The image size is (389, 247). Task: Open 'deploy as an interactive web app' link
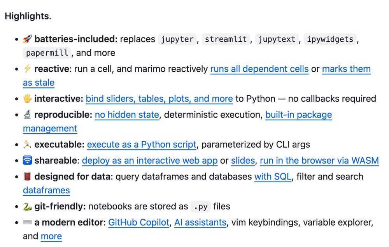click(x=150, y=161)
